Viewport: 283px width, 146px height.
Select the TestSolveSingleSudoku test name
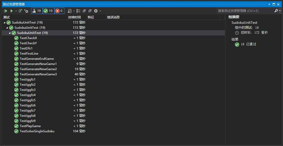point(37,131)
